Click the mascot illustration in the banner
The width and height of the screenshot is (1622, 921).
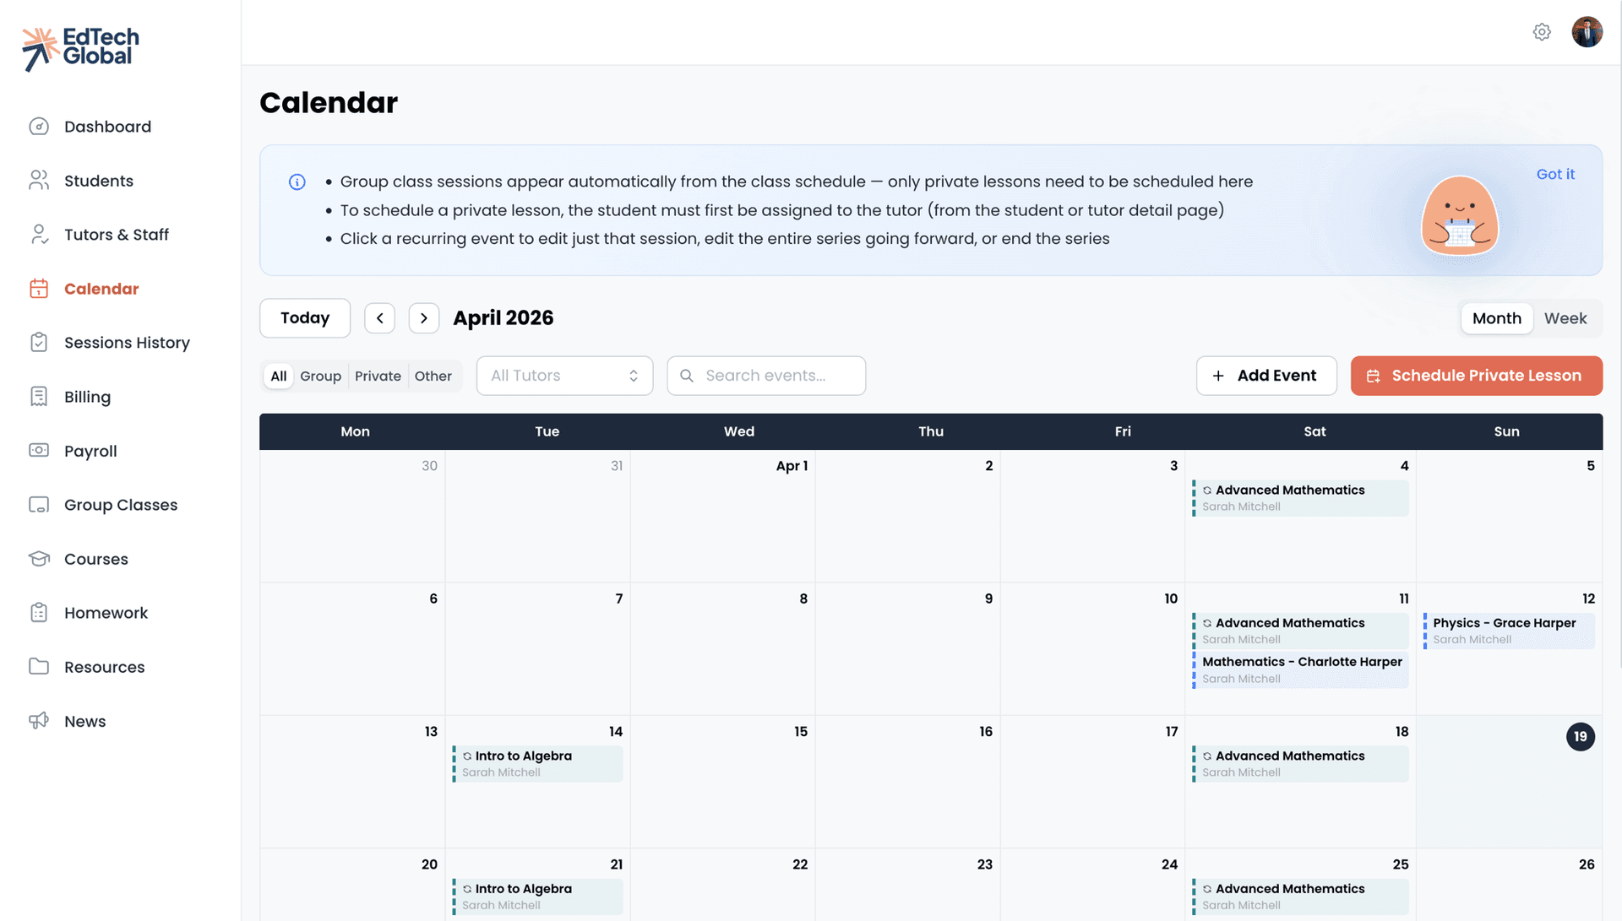tap(1460, 215)
